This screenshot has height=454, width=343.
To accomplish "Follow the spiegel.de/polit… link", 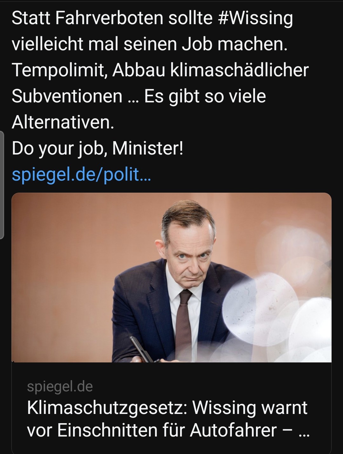I will [x=82, y=174].
